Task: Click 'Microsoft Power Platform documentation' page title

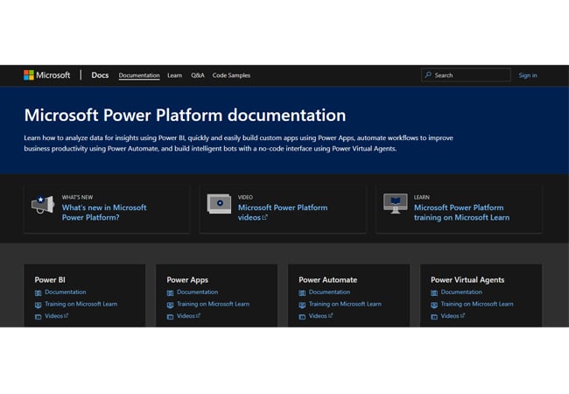Action: (x=185, y=116)
